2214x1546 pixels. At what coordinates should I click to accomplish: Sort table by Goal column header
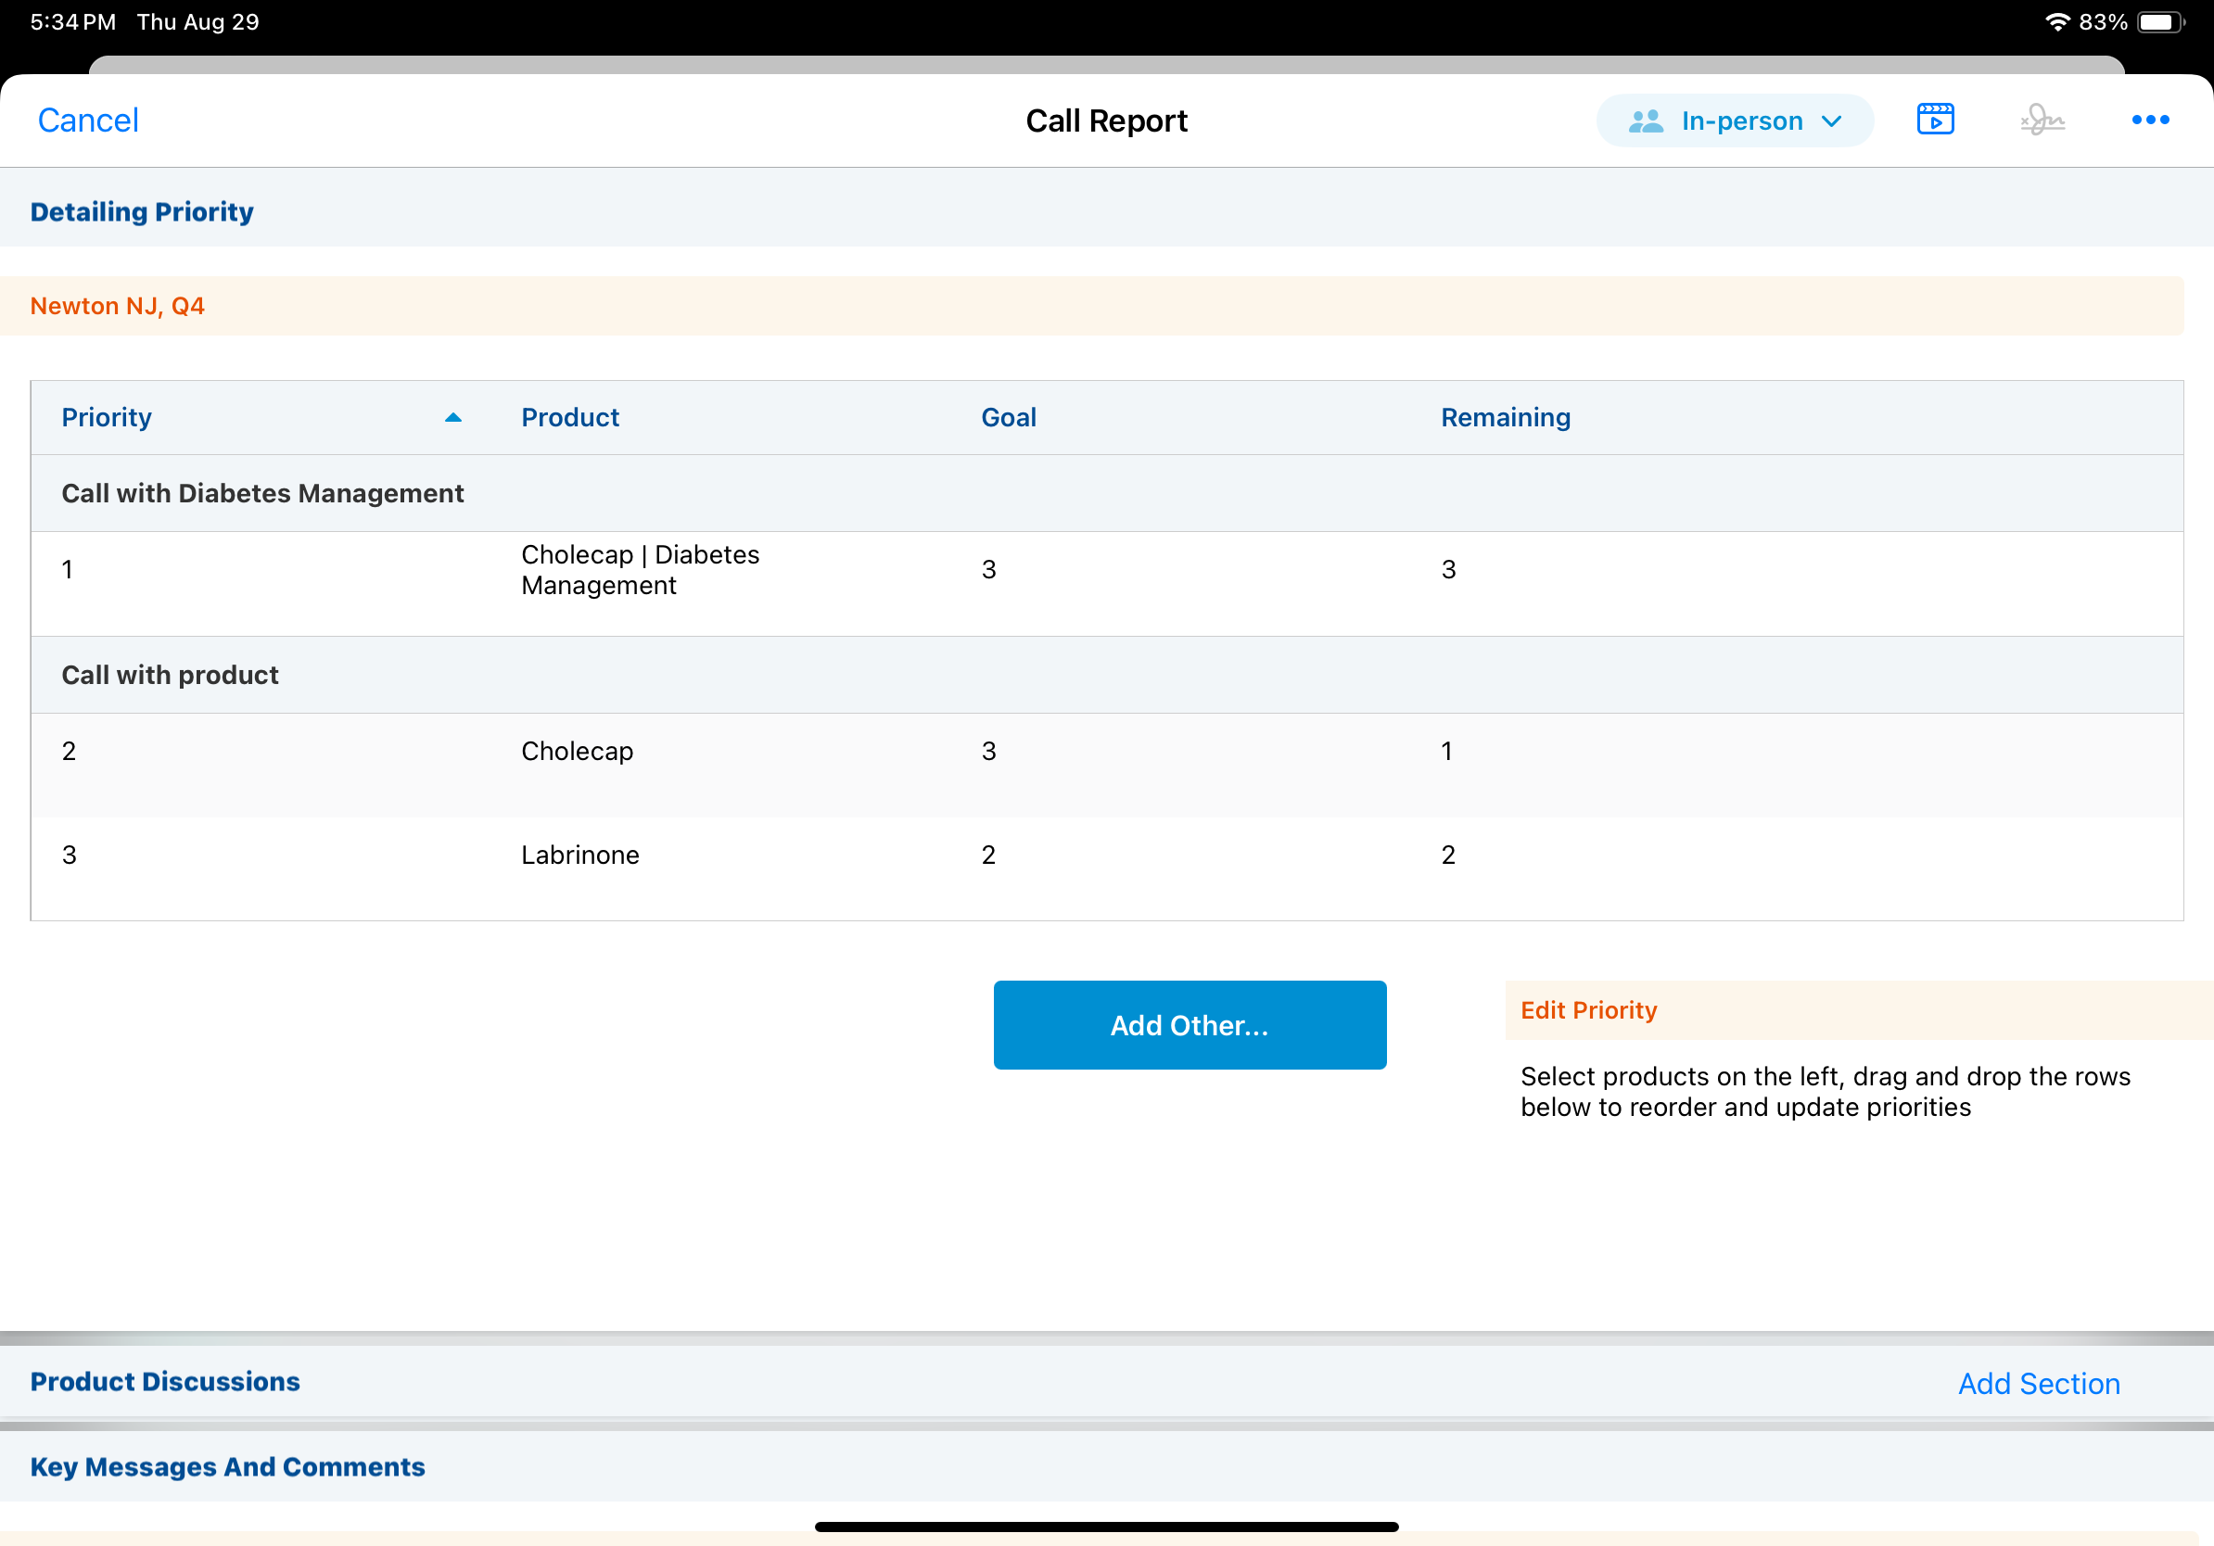click(1008, 417)
